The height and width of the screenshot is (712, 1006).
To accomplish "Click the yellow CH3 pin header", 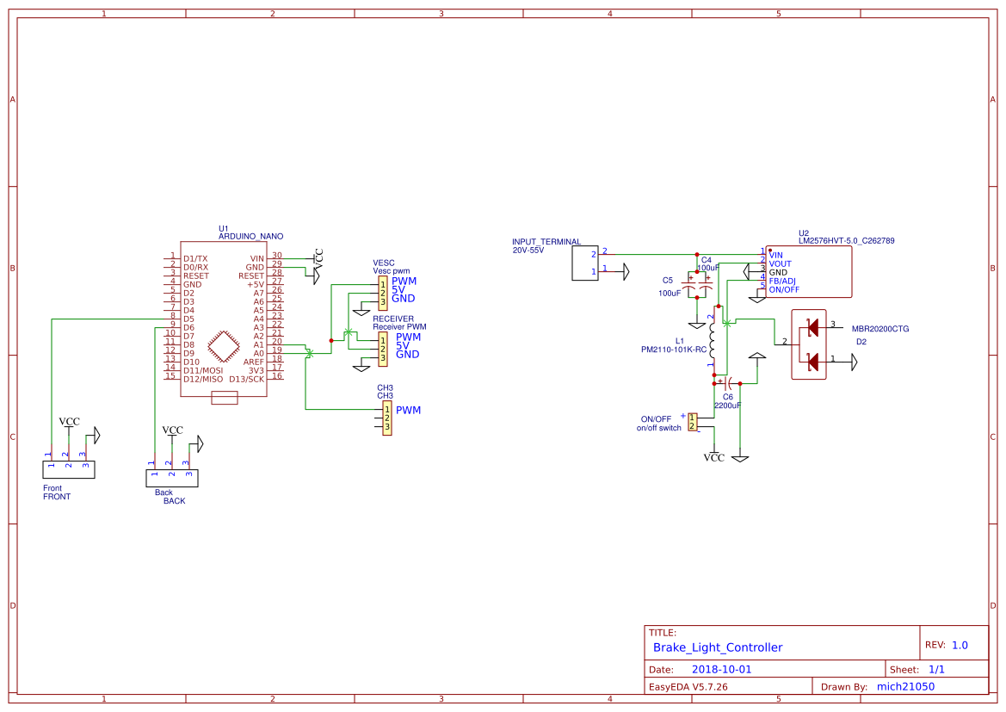I will pyautogui.click(x=387, y=418).
